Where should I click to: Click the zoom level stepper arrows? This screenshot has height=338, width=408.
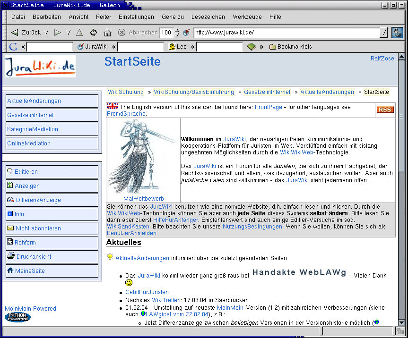click(177, 33)
